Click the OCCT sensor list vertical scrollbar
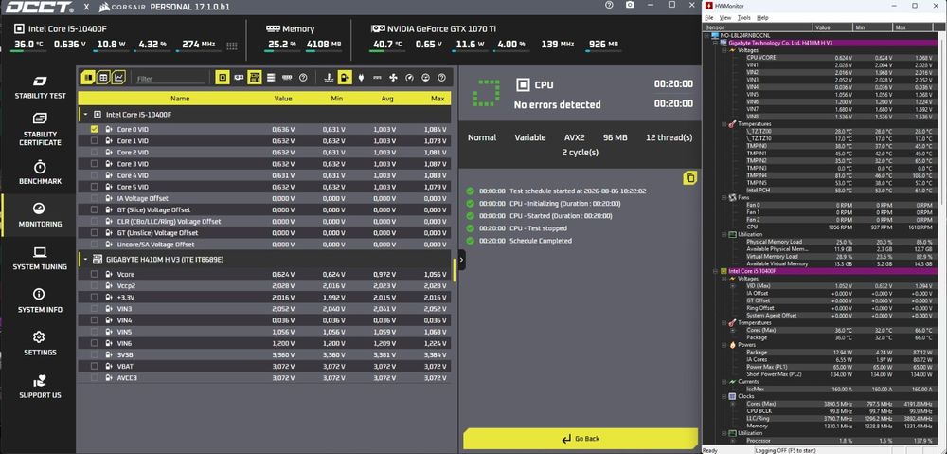Viewport: 947px width, 454px height. coord(454,271)
